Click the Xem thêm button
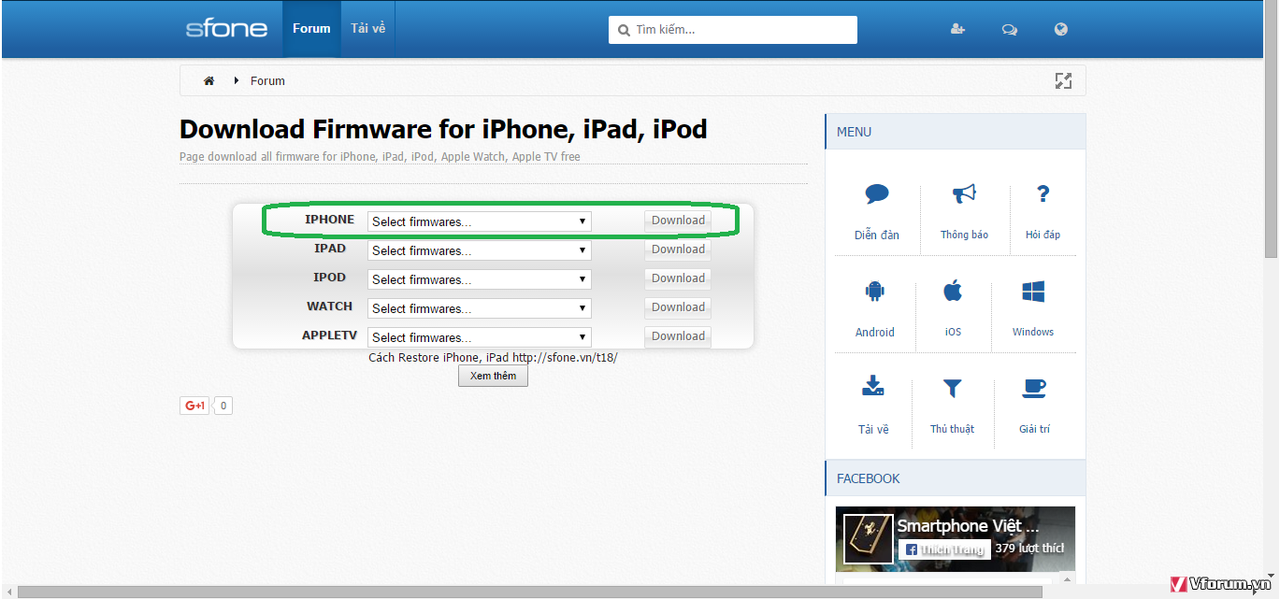 tap(493, 376)
